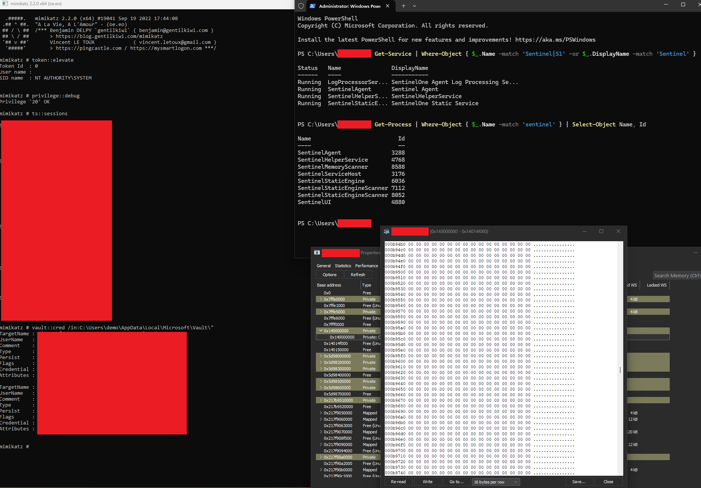The width and height of the screenshot is (701, 488).
Task: Select the 0x7fff0000 Free row
Action: [x=348, y=324]
